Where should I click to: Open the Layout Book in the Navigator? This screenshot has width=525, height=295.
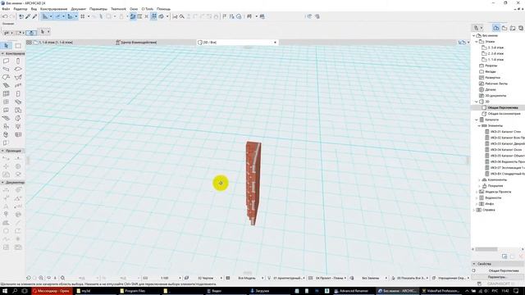pyautogui.click(x=513, y=28)
